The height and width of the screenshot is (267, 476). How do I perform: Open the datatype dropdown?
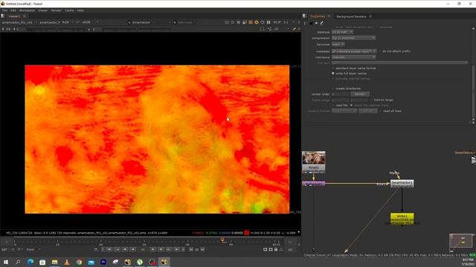(x=342, y=32)
